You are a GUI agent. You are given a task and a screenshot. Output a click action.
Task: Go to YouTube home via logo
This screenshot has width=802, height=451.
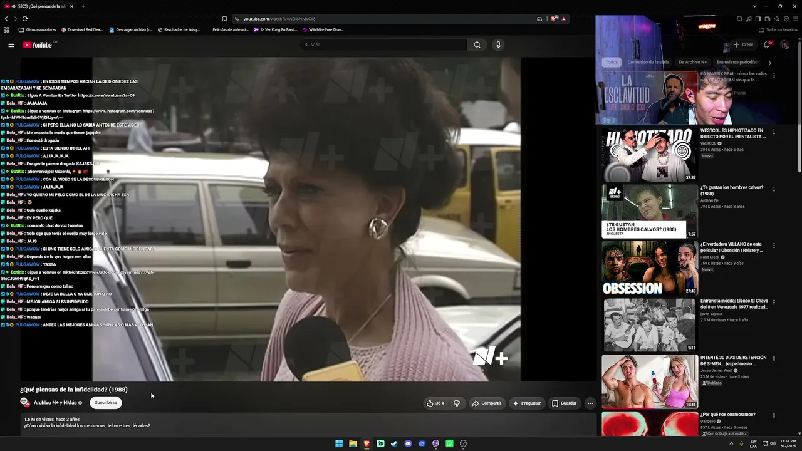coord(38,44)
